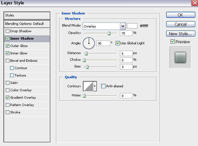Click the Overlay blend mode combo box
Screen dimensions: 198x146
(x=104, y=26)
